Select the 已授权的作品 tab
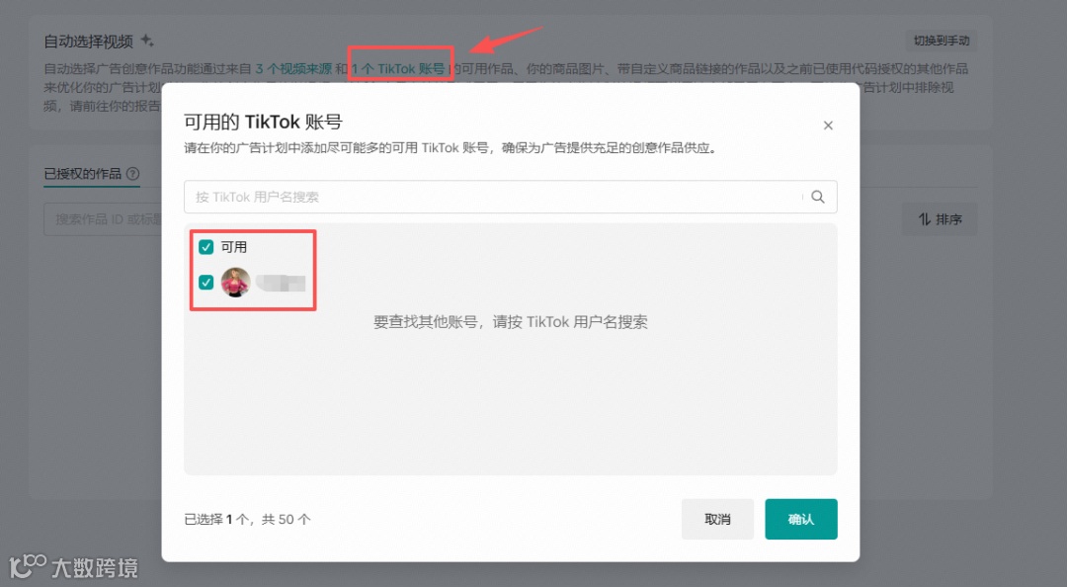The image size is (1067, 587). pyautogui.click(x=82, y=174)
